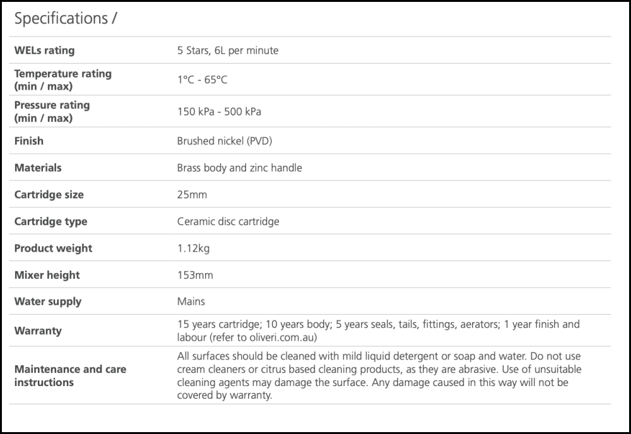
Task: Select the Ceramic disc cartridge value
Action: click(228, 221)
